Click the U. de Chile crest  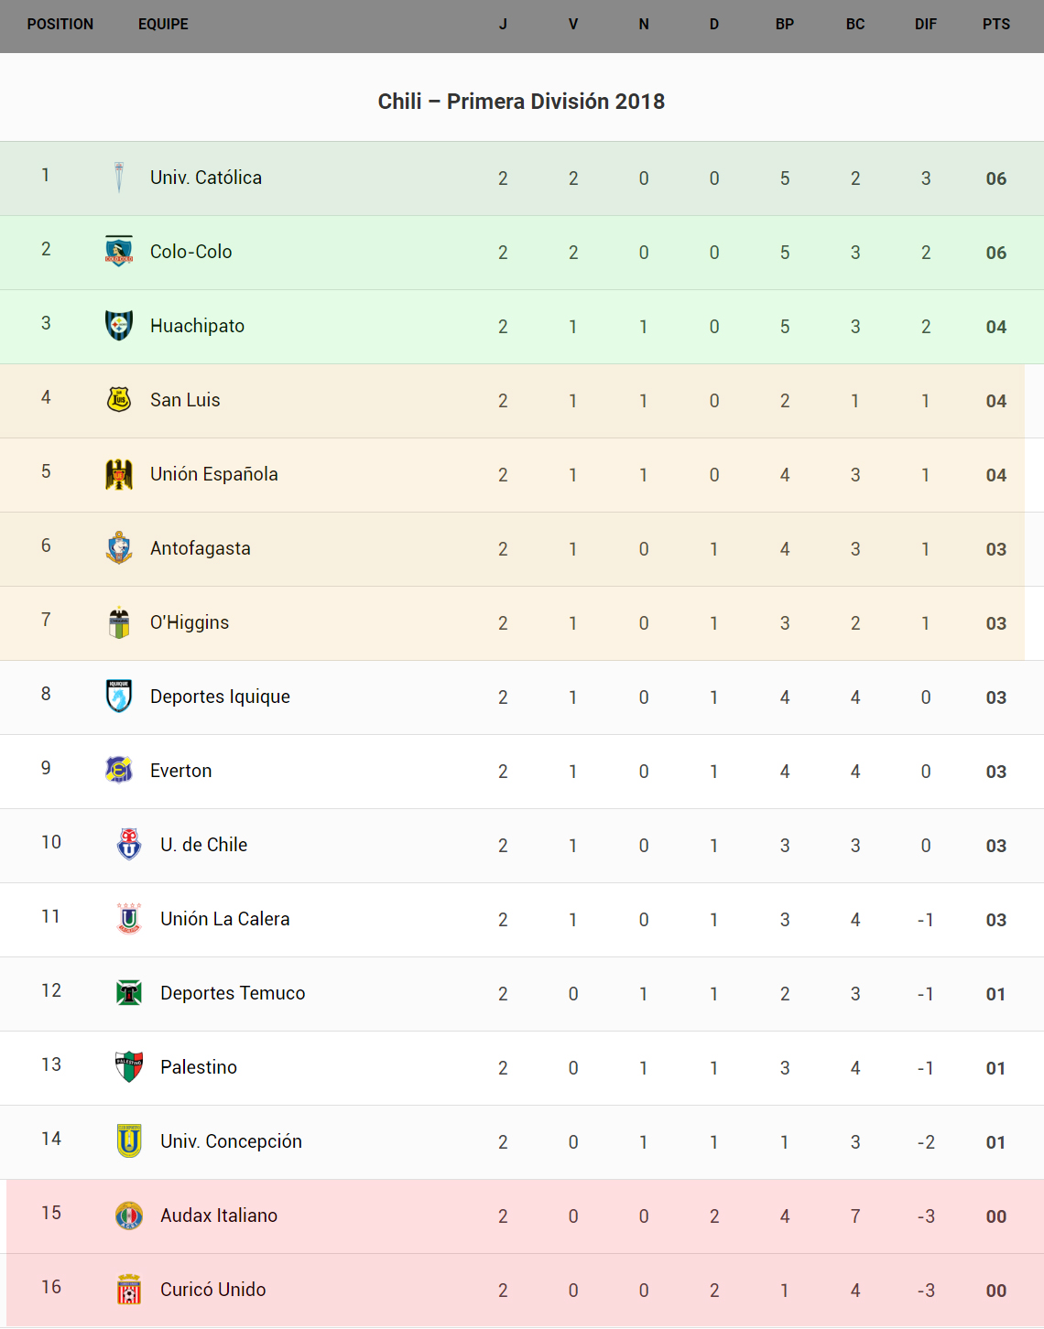point(129,844)
